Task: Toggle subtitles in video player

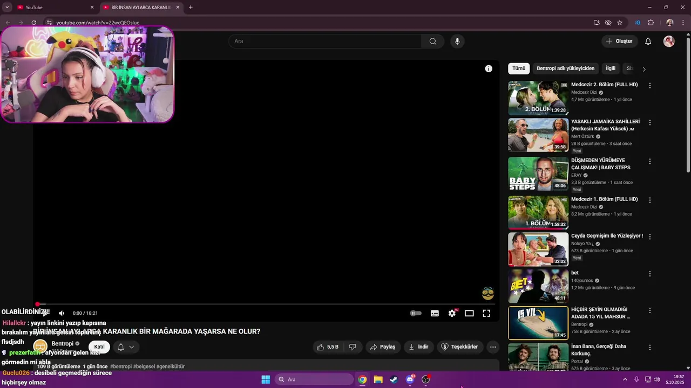Action: point(435,313)
